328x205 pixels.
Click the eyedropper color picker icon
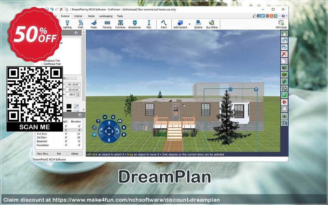coord(76,106)
